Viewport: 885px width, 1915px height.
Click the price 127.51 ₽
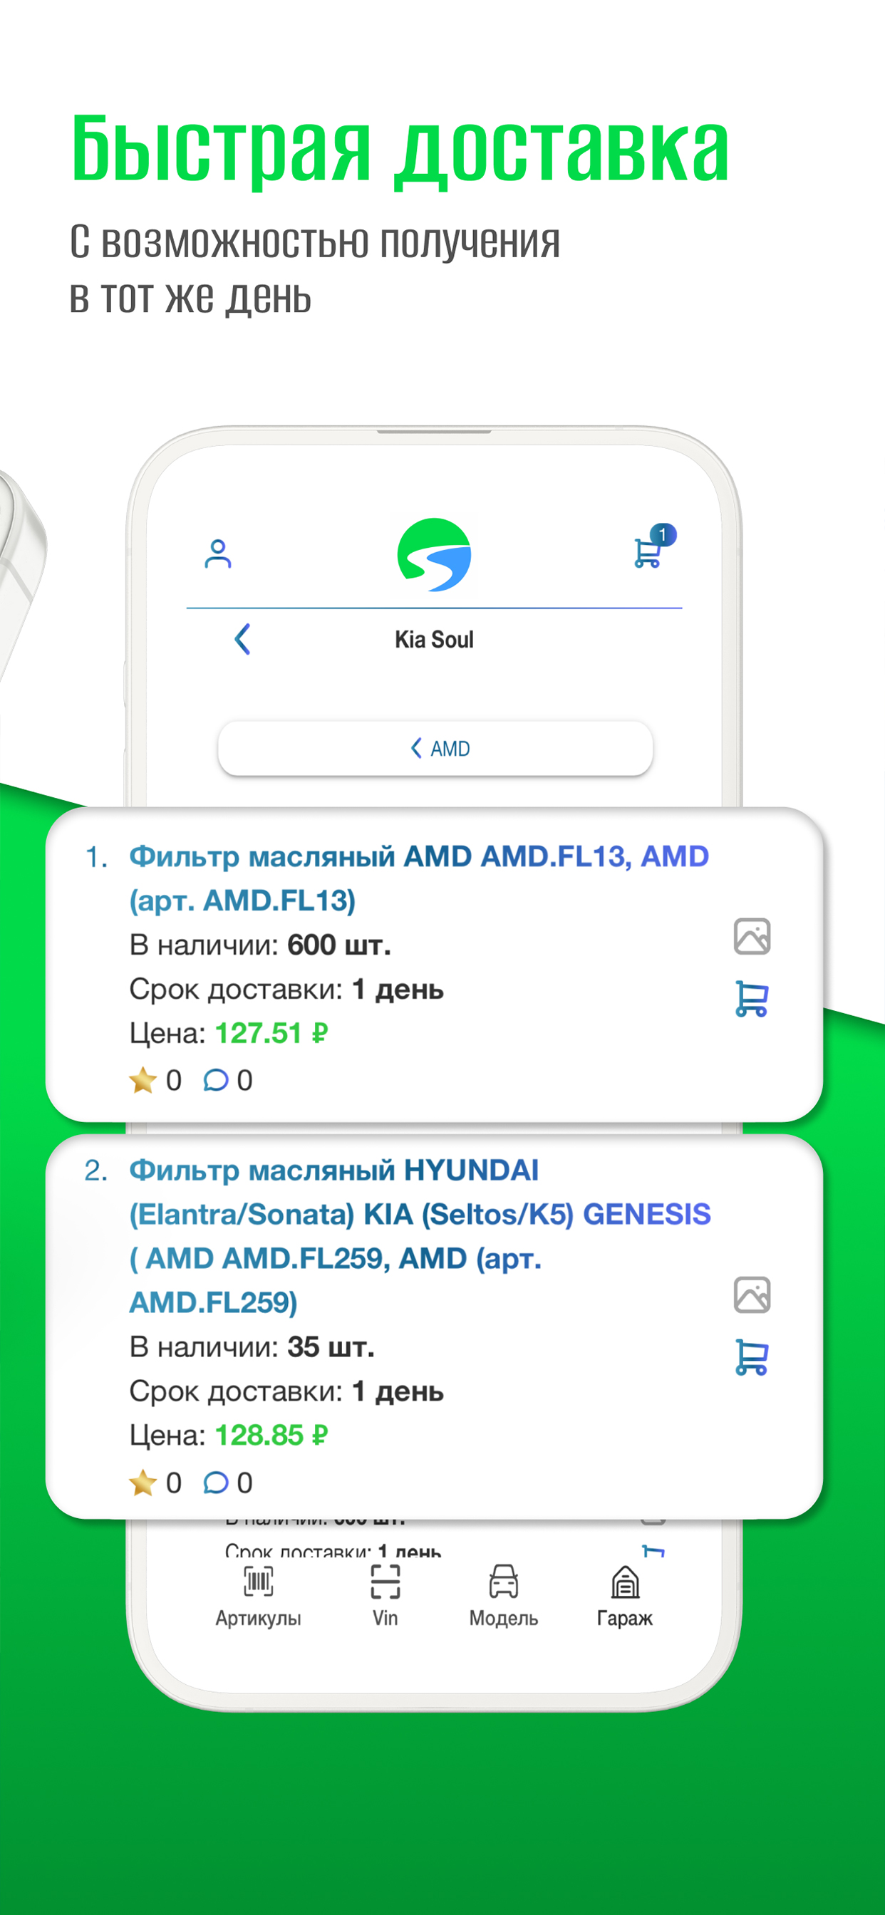pyautogui.click(x=271, y=1033)
